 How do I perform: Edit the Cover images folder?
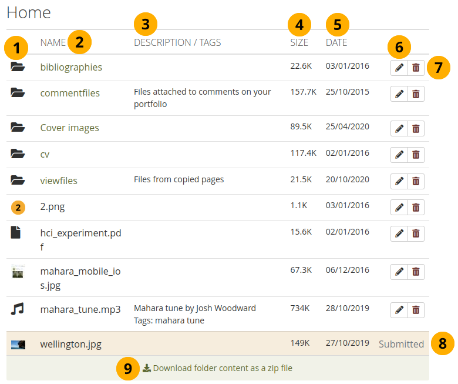point(399,128)
